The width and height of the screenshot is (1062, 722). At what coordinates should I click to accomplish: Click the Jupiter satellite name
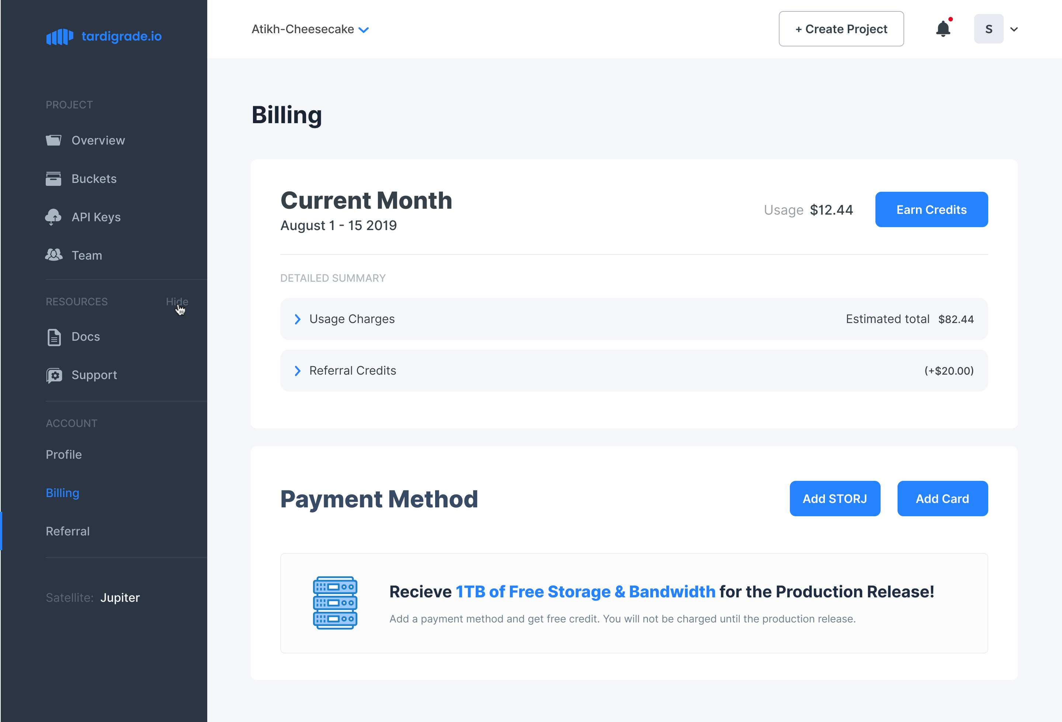(x=120, y=598)
